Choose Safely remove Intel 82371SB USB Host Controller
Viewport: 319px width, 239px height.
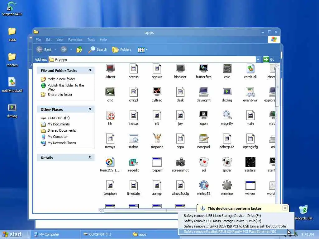click(x=236, y=226)
